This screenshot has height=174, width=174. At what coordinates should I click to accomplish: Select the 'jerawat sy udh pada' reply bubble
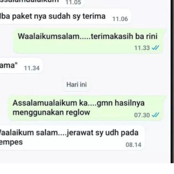pos(72,138)
